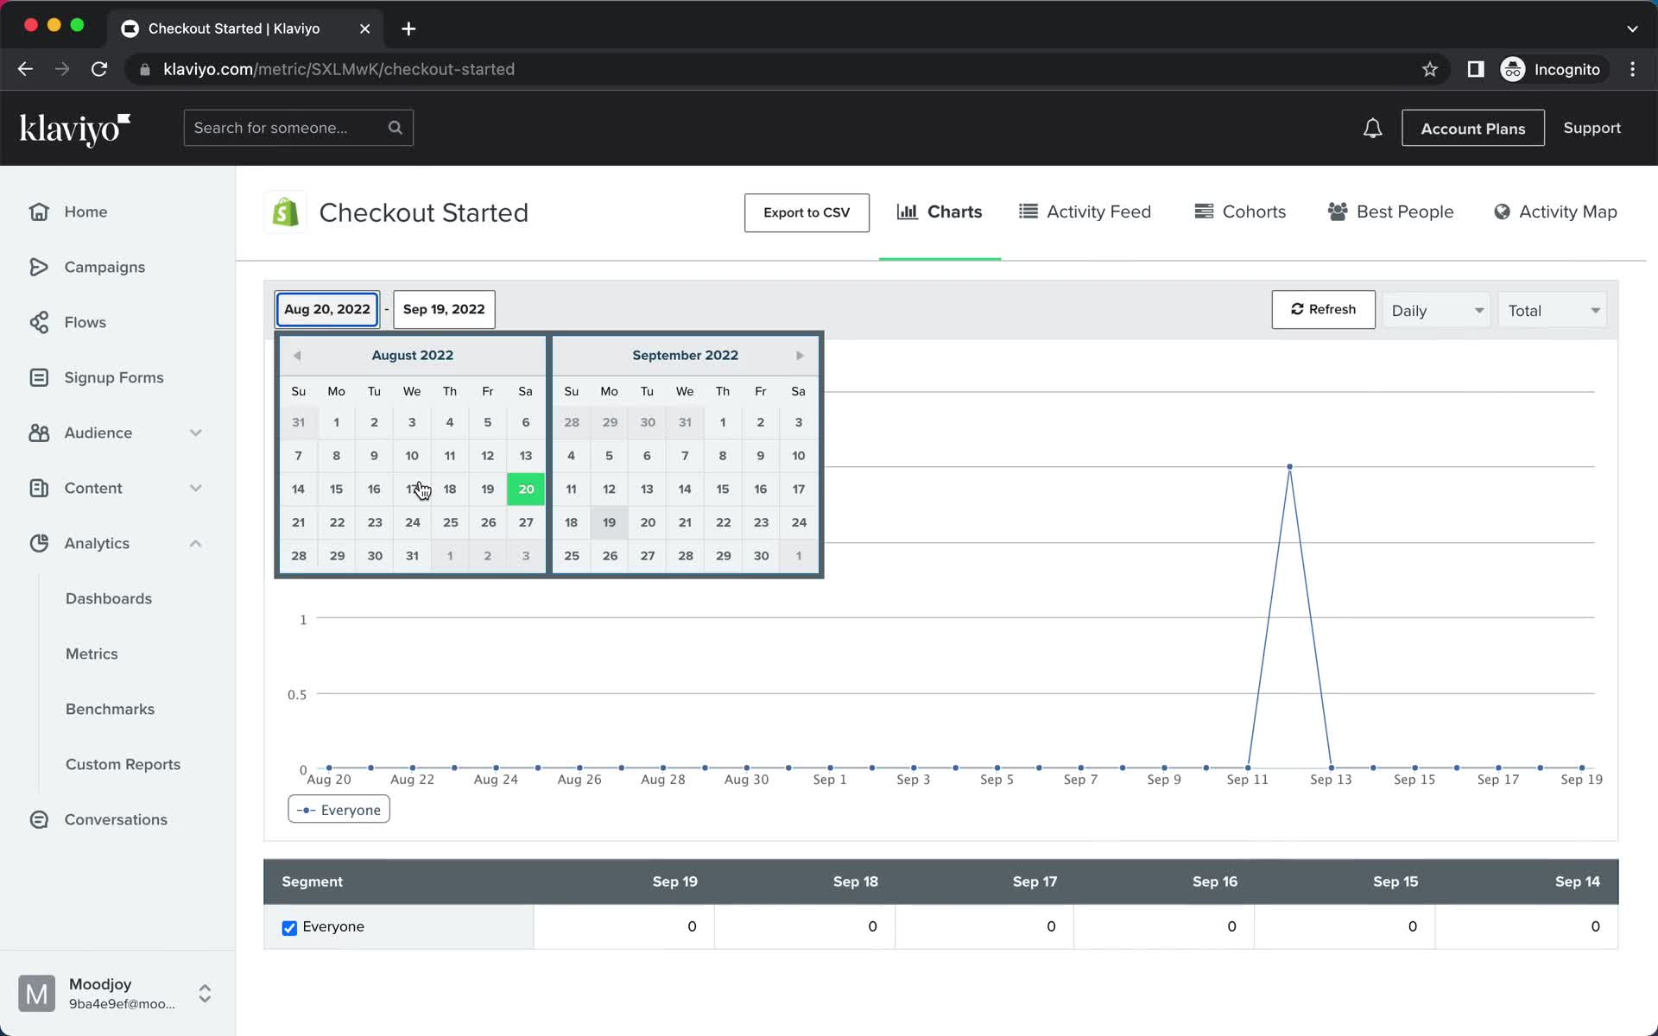Viewport: 1658px width, 1036px height.
Task: Open the Custom Reports section
Action: click(x=123, y=764)
